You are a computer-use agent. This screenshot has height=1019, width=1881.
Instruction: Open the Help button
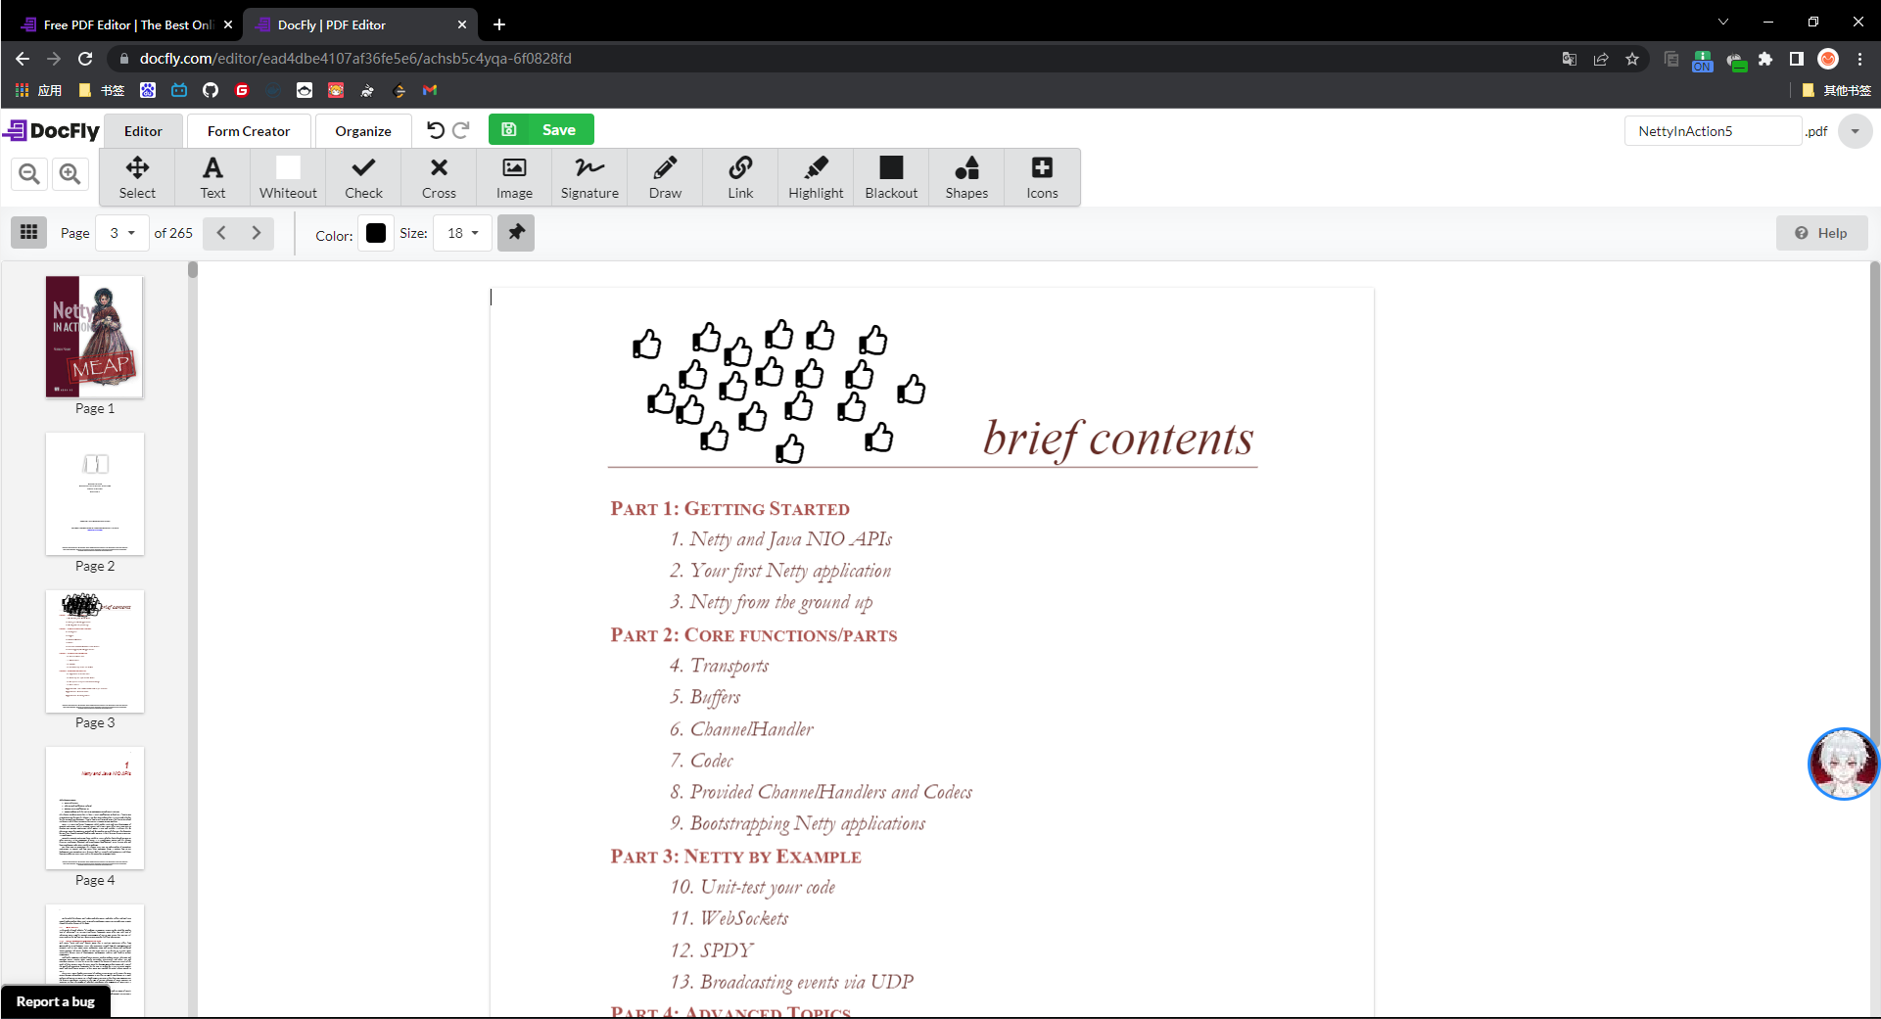tap(1821, 233)
